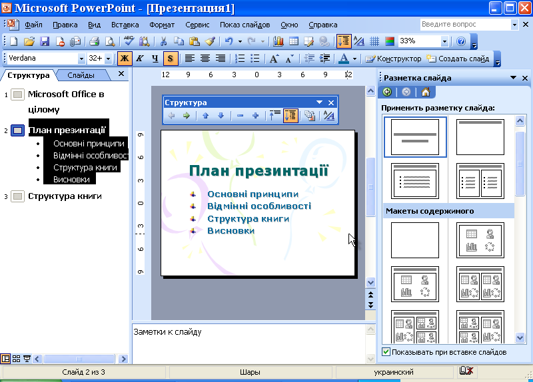Viewport: 533px width, 382px height.
Task: Open Структура floating toolbar options arrow
Action: [x=319, y=102]
